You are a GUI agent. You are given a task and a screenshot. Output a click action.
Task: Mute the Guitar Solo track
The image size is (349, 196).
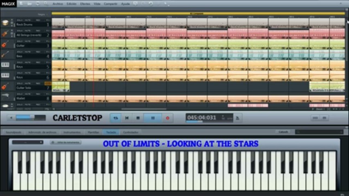point(28,83)
